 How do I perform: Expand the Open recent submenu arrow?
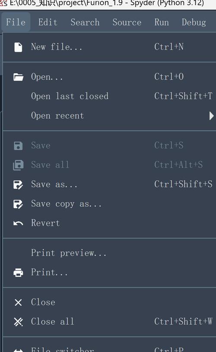pos(211,116)
